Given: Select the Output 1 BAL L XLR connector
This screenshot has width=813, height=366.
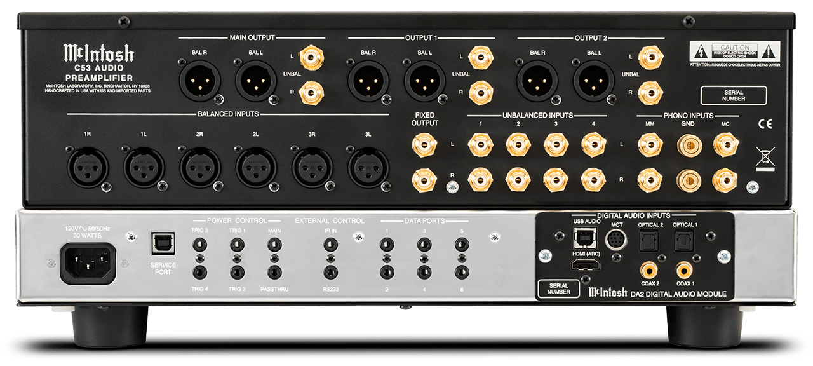Looking at the screenshot, I should click(424, 82).
